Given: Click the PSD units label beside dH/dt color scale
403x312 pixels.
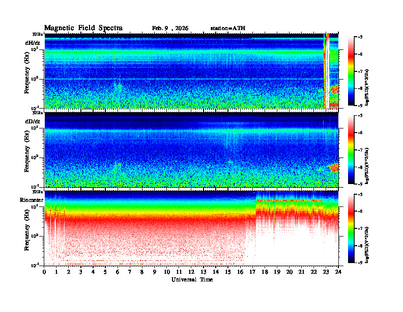Looking at the screenshot, I should click(x=367, y=87).
